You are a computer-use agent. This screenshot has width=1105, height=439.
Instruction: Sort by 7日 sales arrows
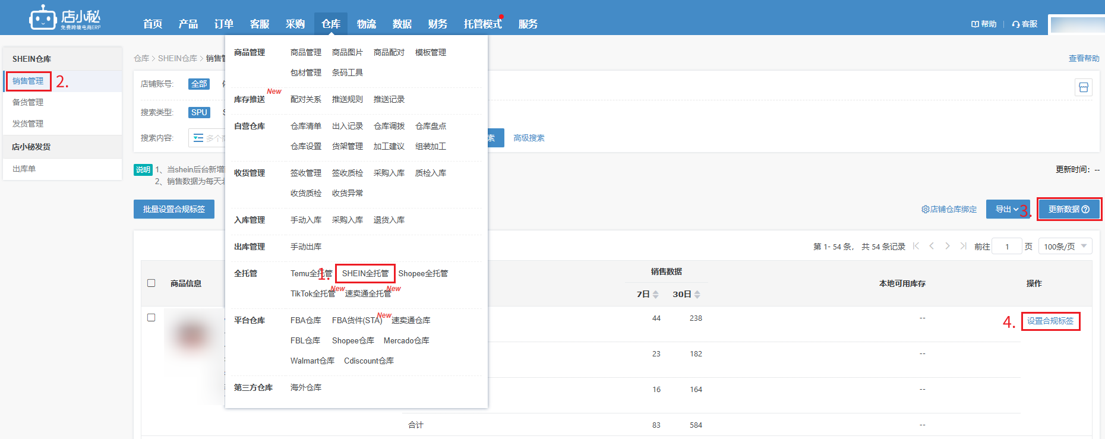click(655, 295)
